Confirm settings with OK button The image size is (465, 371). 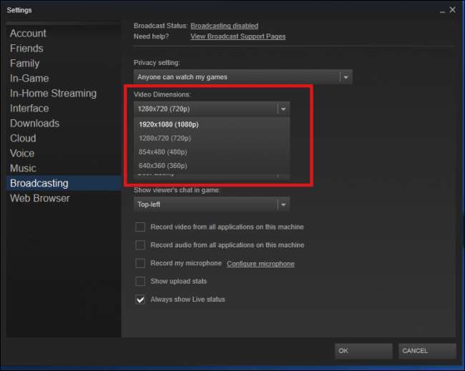[363, 351]
